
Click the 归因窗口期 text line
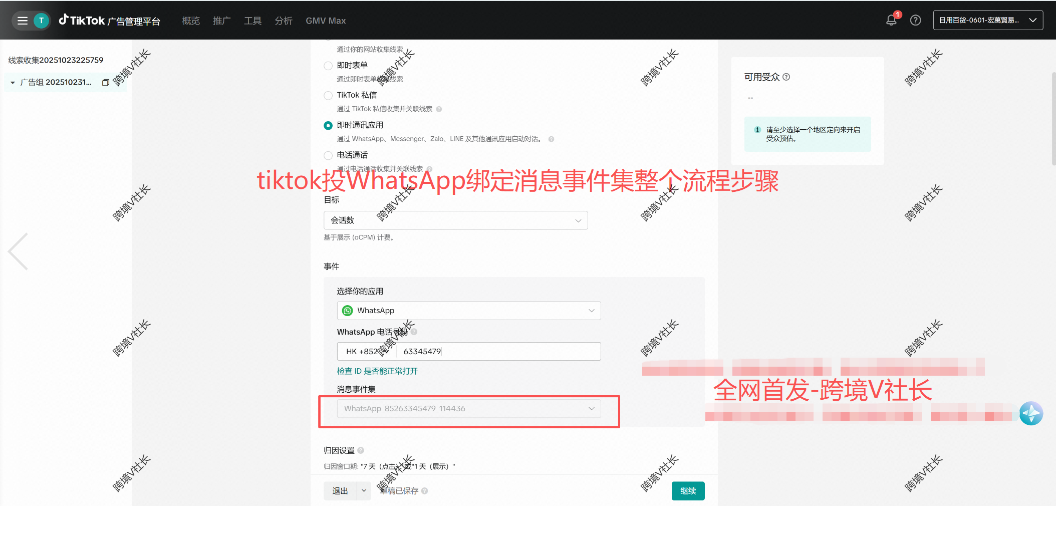(389, 466)
